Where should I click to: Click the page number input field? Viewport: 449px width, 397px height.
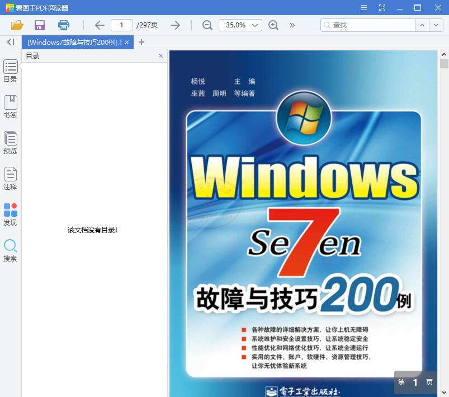click(x=122, y=25)
